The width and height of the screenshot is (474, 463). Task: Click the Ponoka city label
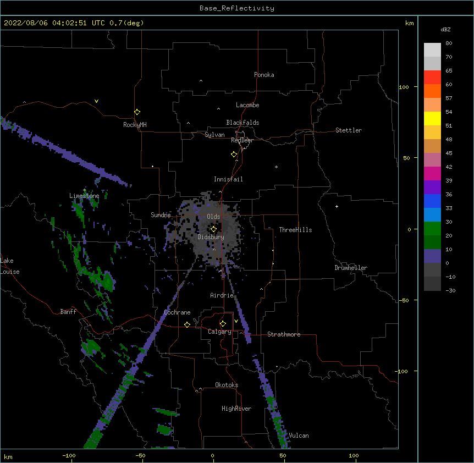[264, 75]
